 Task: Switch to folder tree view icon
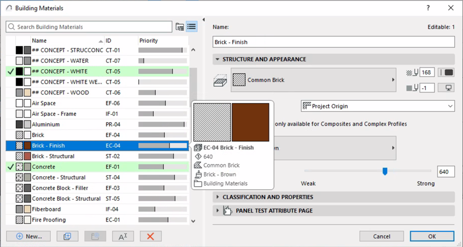[x=180, y=27]
